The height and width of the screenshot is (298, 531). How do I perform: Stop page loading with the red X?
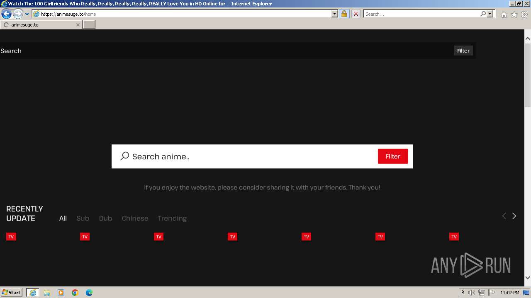click(x=356, y=14)
